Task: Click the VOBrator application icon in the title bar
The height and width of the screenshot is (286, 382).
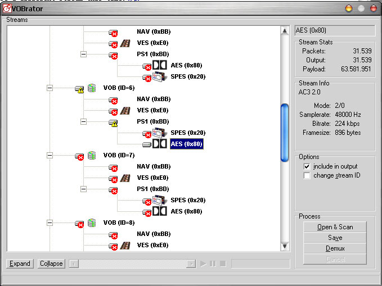Action: click(7, 8)
